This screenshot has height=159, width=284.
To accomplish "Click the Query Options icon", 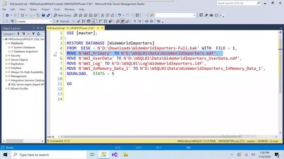I will (x=88, y=21).
